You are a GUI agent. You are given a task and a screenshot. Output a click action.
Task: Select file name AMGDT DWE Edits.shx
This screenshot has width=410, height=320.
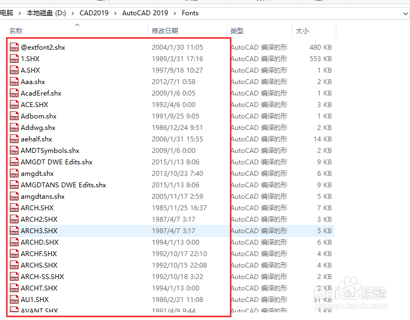[56, 162]
